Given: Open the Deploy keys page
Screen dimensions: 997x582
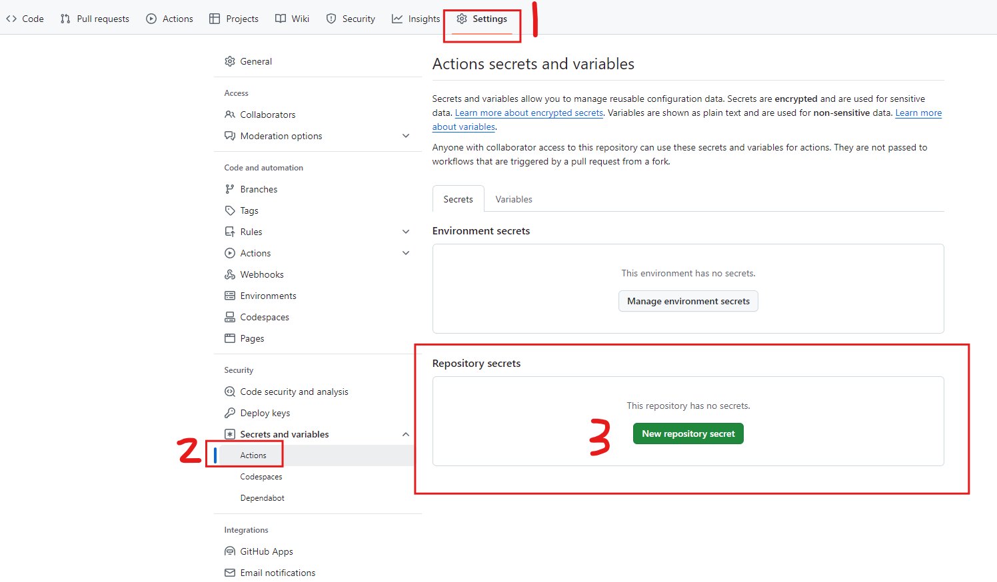Looking at the screenshot, I should (x=265, y=413).
